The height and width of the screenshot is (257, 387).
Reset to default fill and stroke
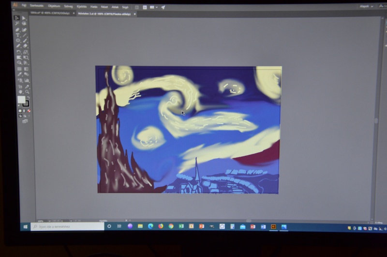19,105
